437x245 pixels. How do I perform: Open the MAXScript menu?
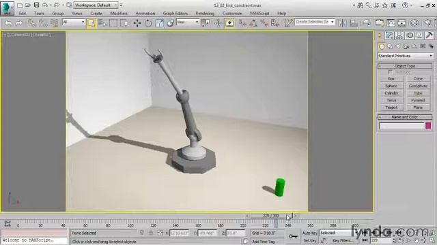[259, 13]
